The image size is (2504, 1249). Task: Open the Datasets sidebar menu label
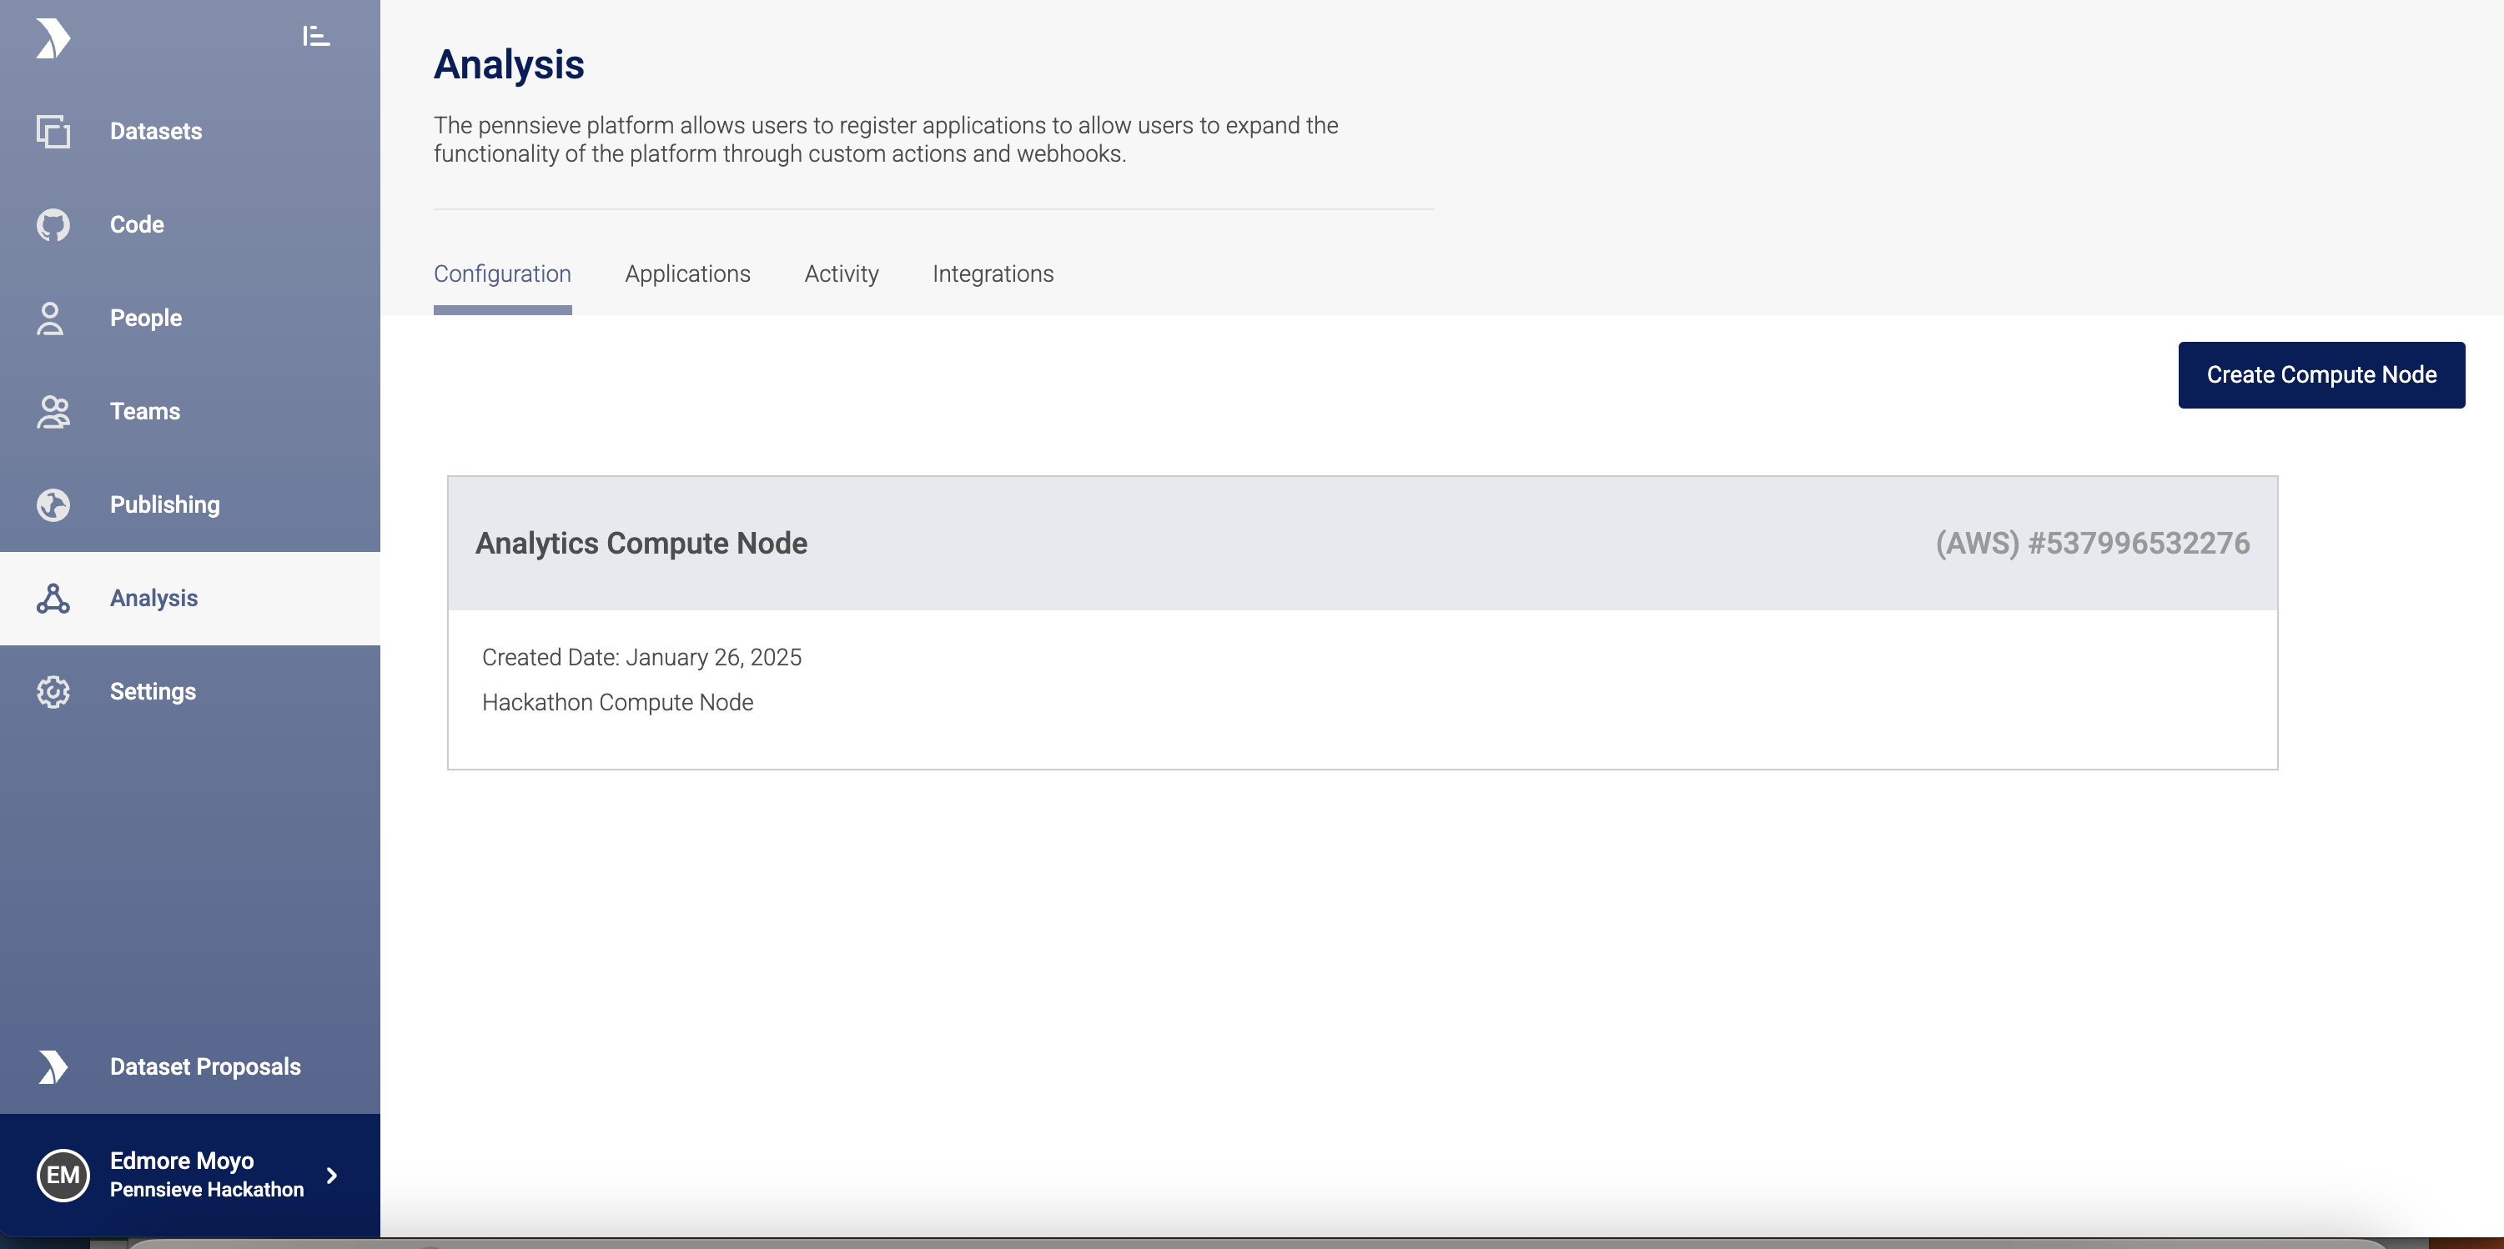pyautogui.click(x=155, y=131)
